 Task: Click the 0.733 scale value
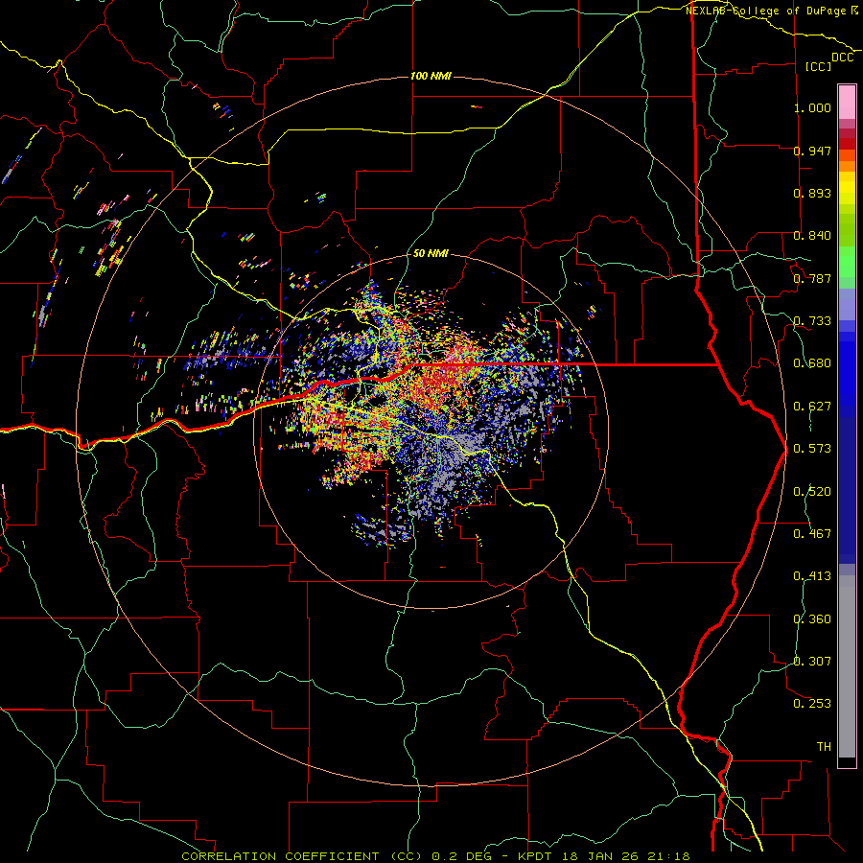tap(812, 321)
